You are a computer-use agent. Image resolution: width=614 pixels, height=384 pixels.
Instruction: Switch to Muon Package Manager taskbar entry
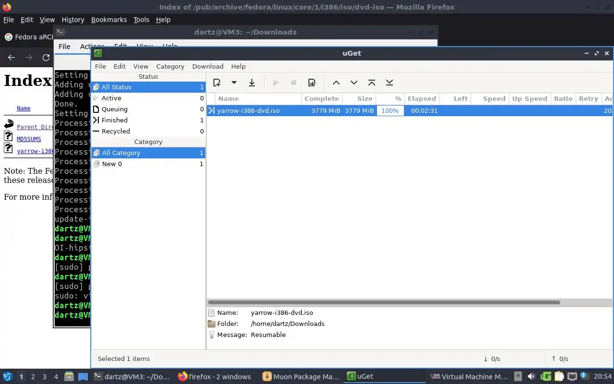coord(302,376)
